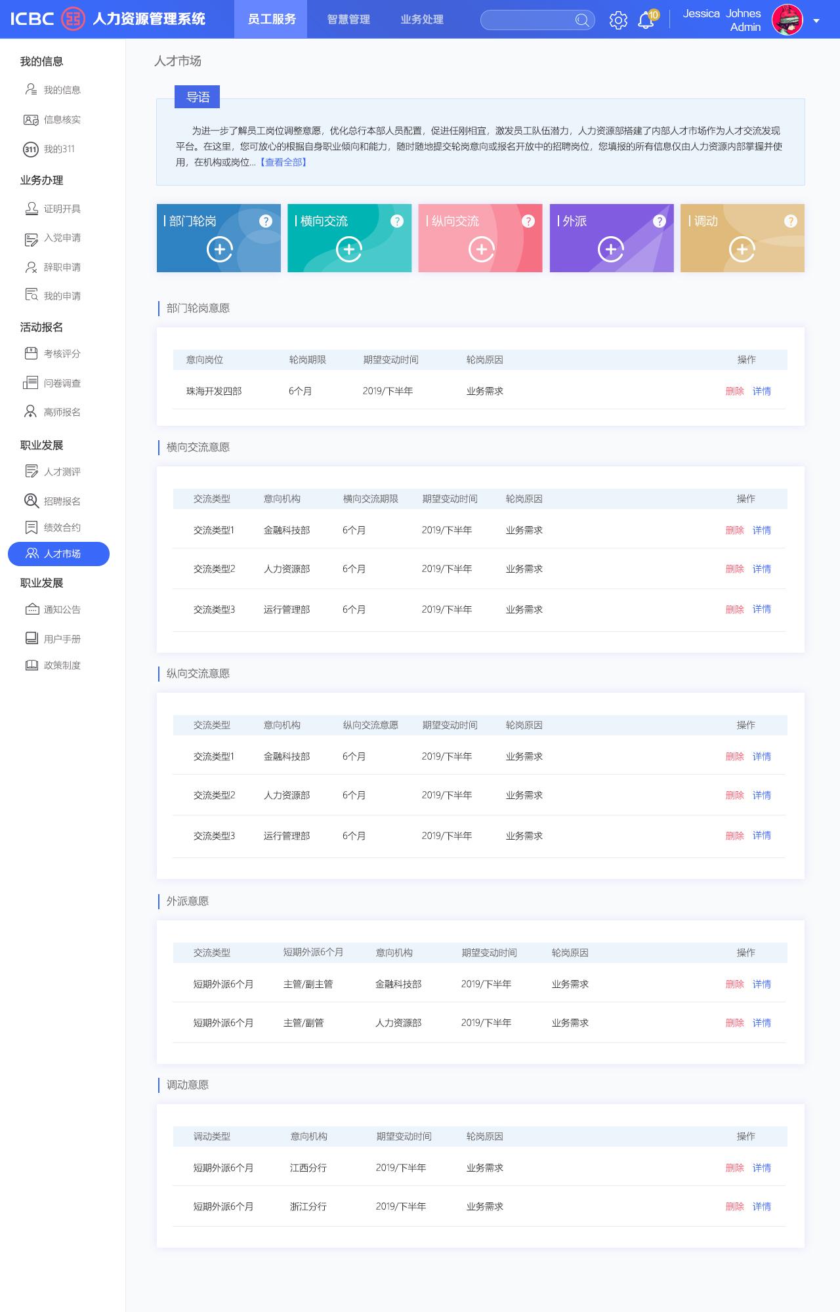
Task: Open 证明开具 stamp icon
Action: (x=31, y=209)
